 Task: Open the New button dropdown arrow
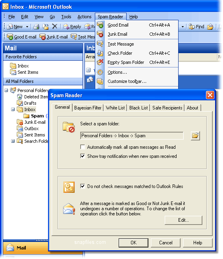point(27,27)
